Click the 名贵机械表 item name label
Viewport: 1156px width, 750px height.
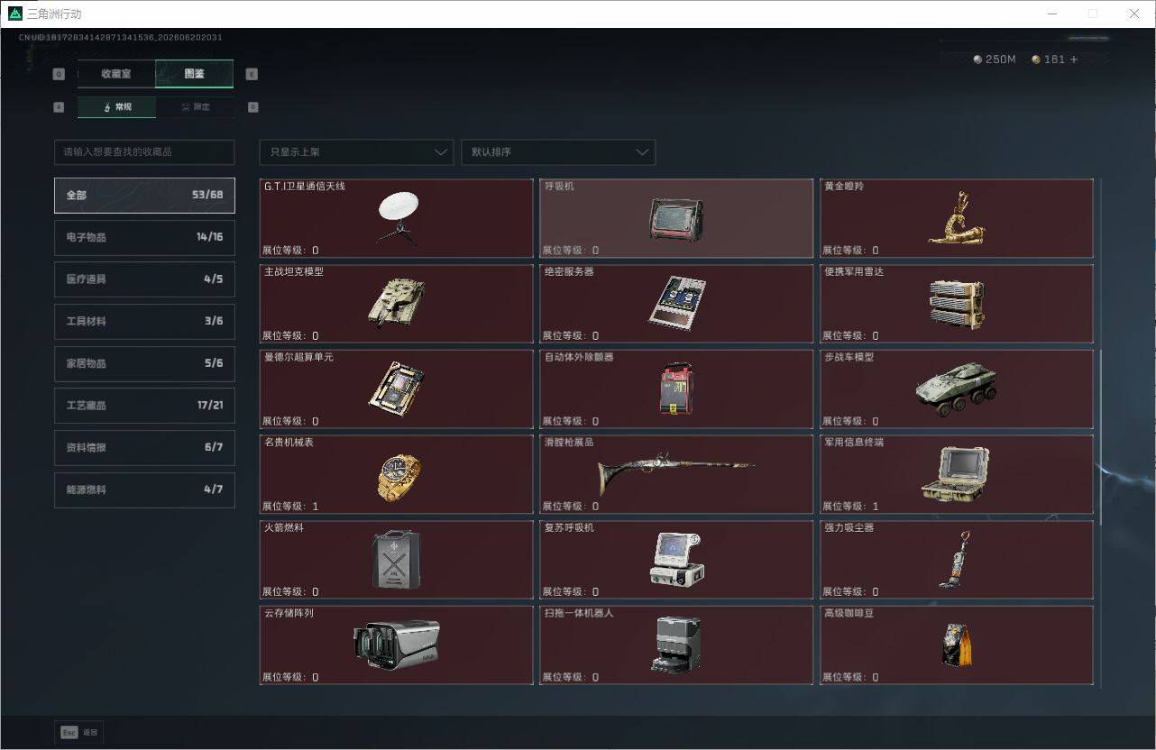click(x=289, y=443)
